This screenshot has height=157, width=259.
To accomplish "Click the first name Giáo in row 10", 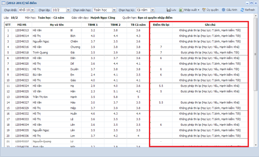I will pyautogui.click(x=73, y=80).
